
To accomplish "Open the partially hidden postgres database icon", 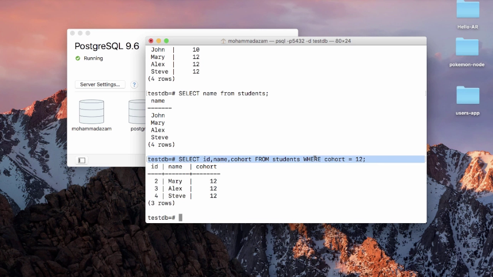I will tap(137, 112).
